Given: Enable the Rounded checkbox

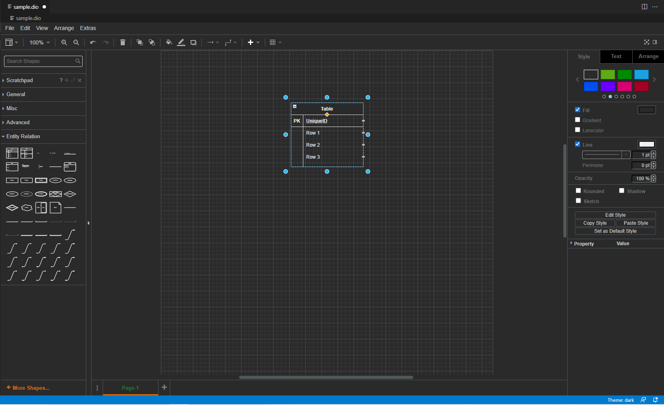Looking at the screenshot, I should [578, 191].
